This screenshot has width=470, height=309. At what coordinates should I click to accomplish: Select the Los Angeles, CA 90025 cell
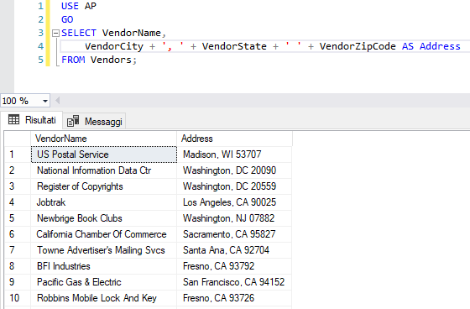[x=234, y=202]
